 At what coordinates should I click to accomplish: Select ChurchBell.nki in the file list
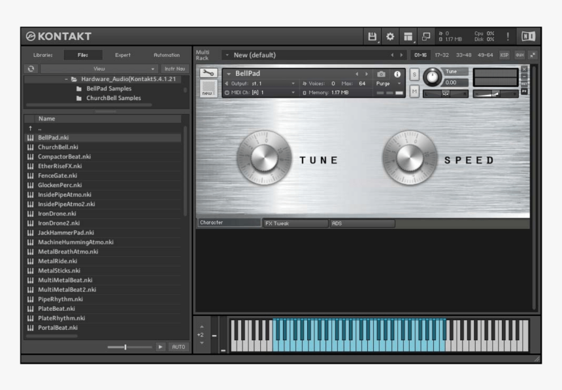coord(59,148)
